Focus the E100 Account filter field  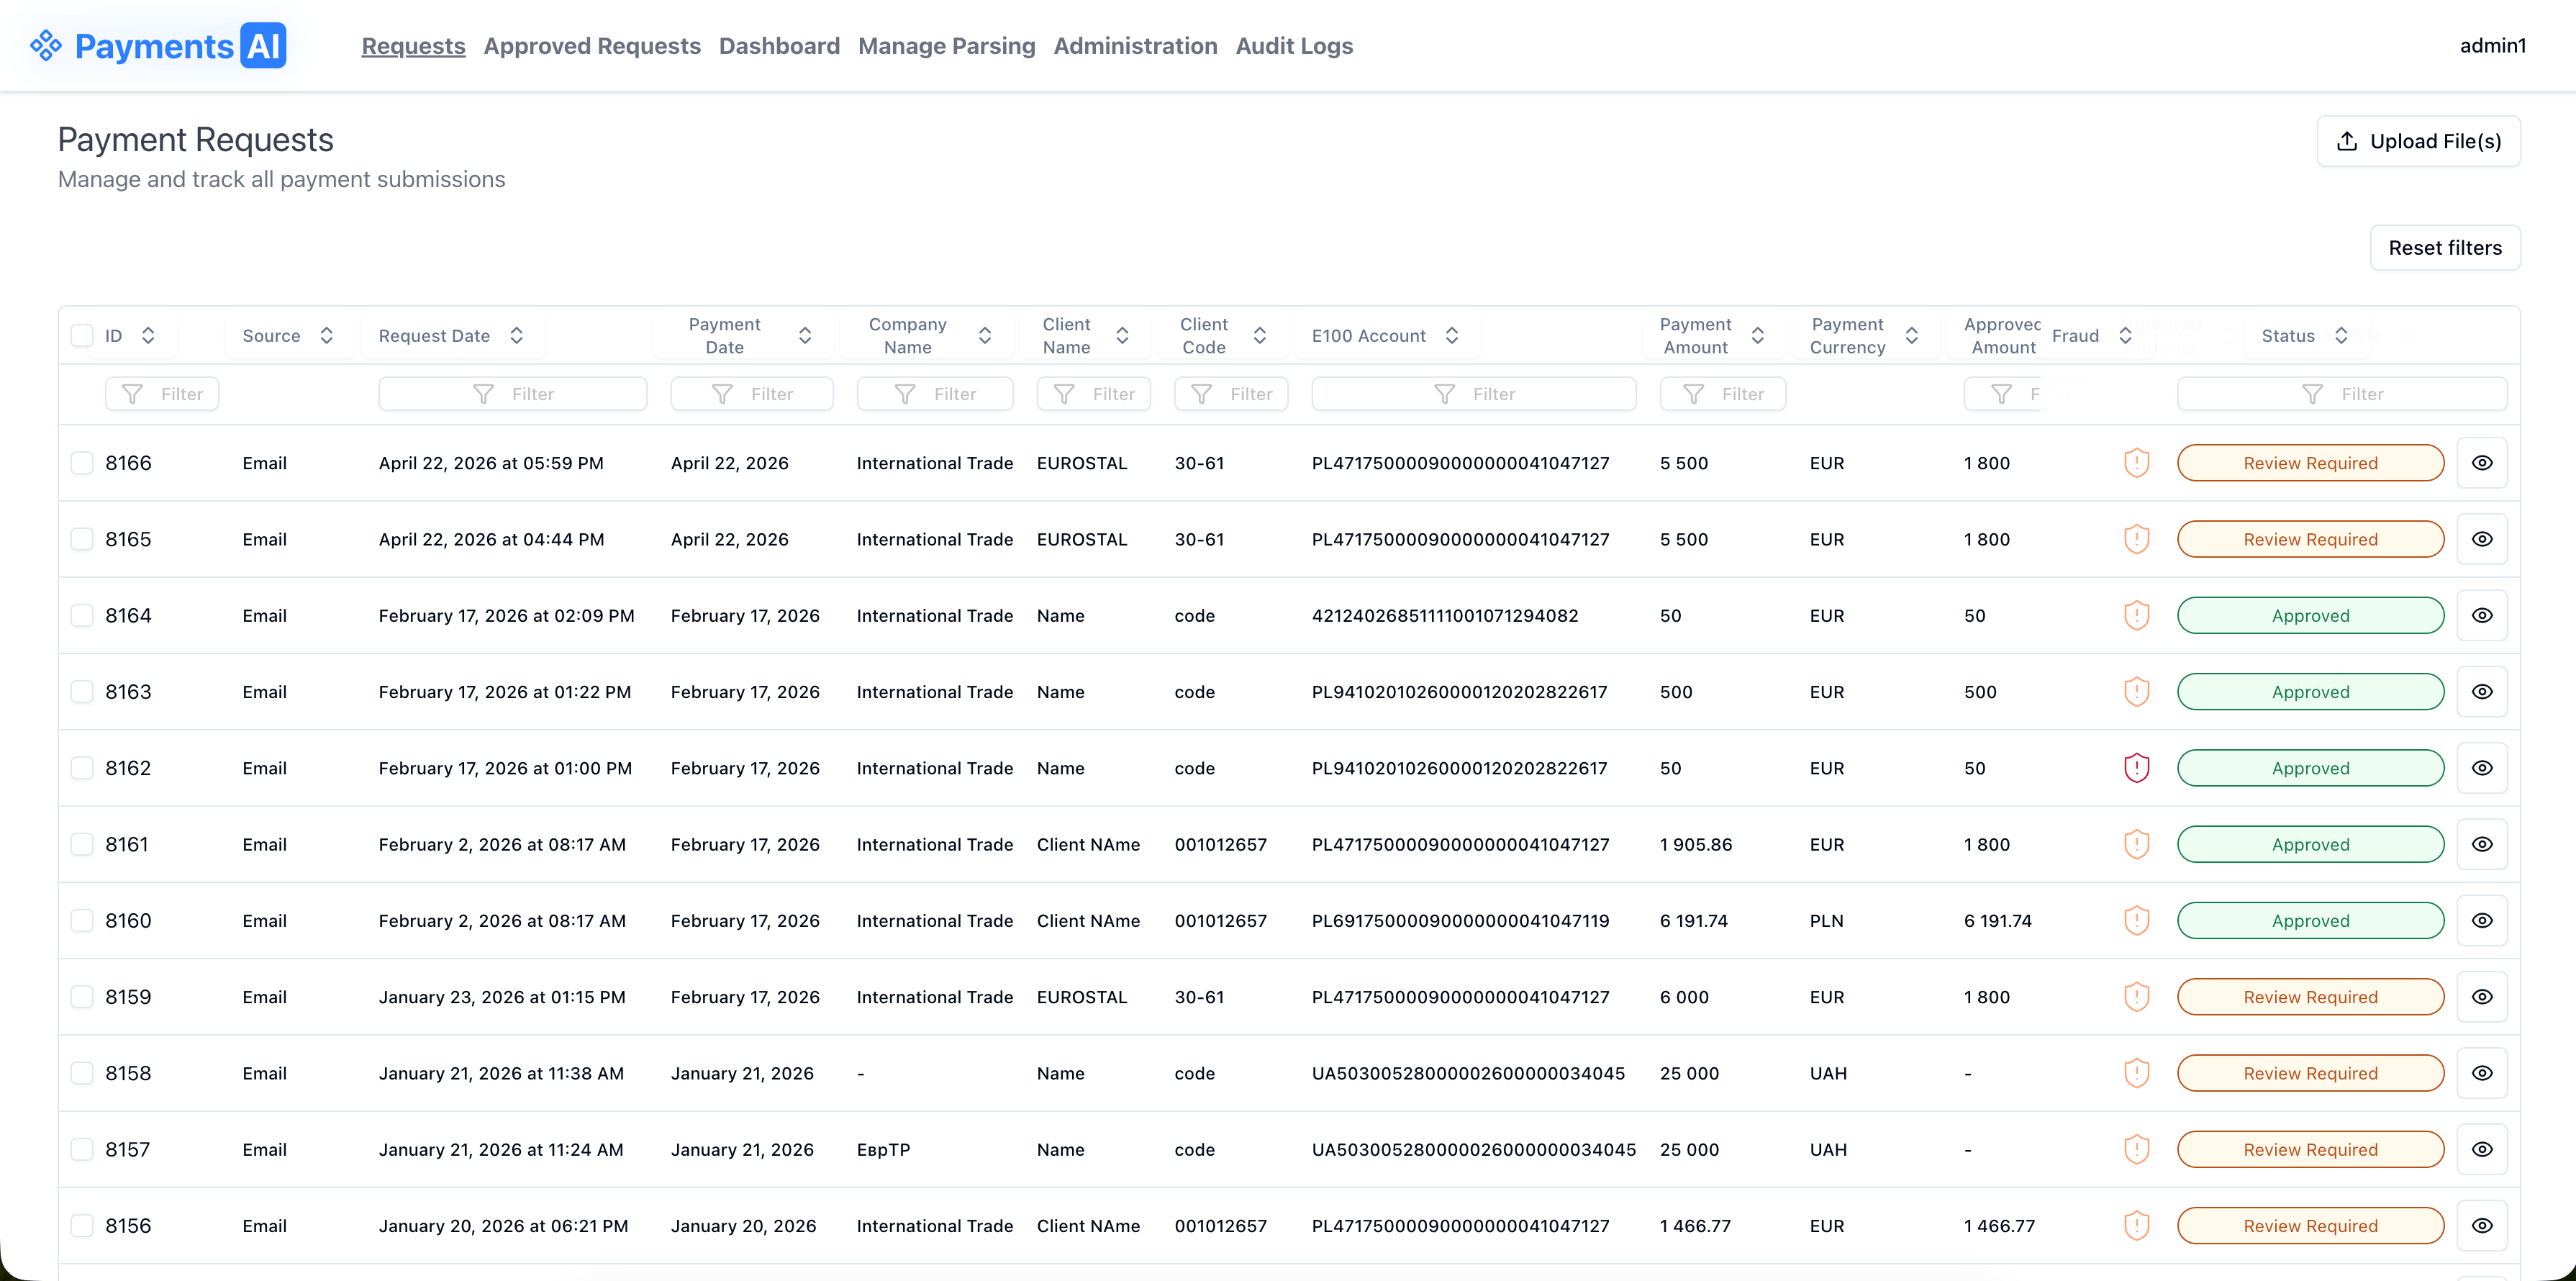pos(1474,394)
